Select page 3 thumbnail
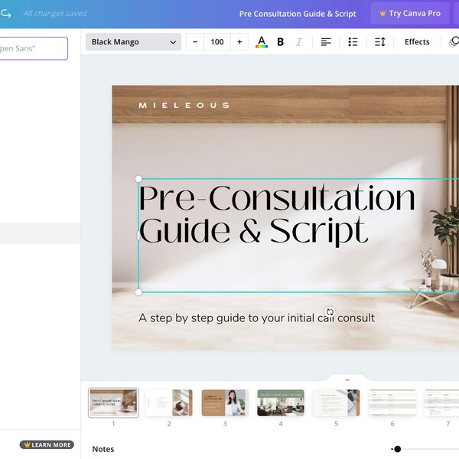Viewport: 459px width, 459px height. pos(225,403)
